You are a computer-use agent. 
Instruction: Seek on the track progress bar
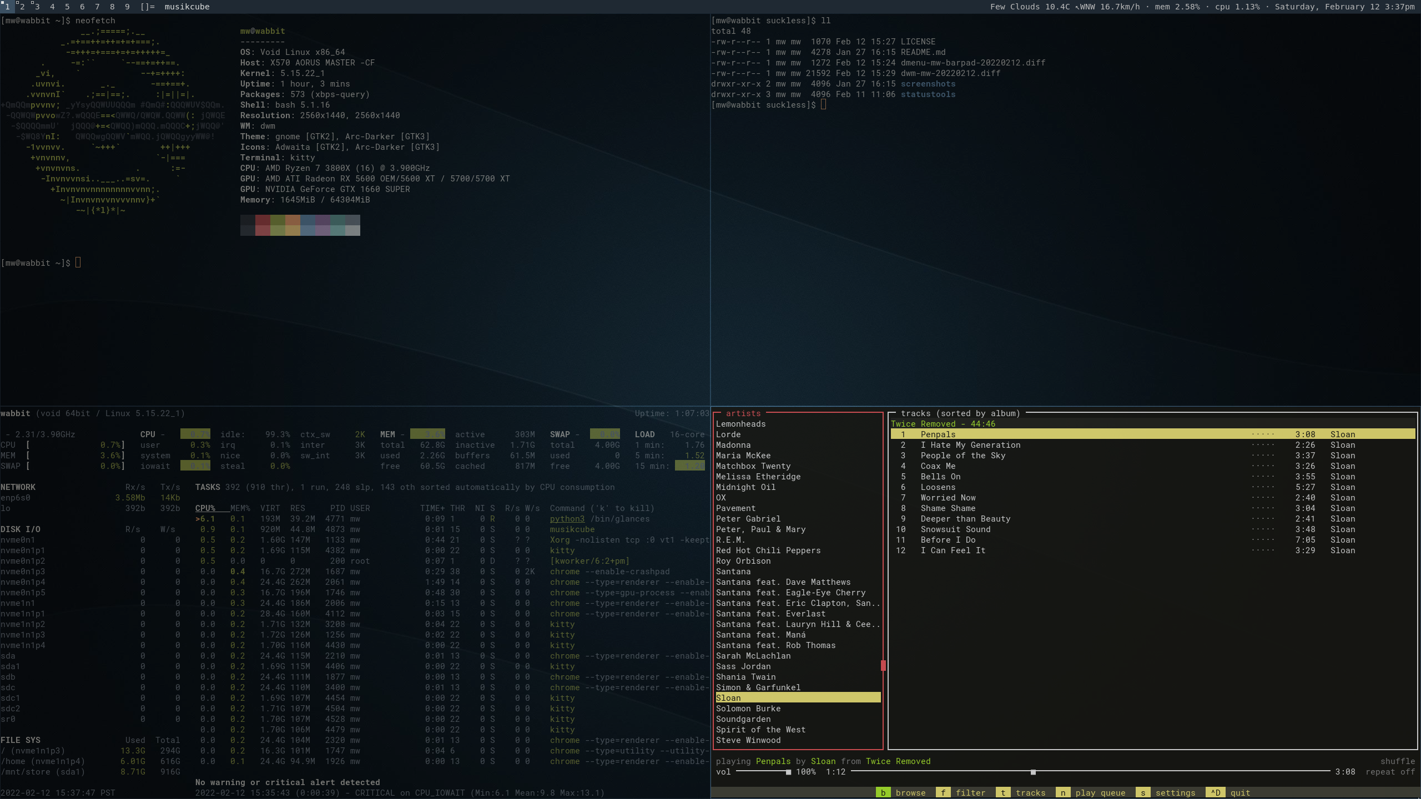(1091, 772)
